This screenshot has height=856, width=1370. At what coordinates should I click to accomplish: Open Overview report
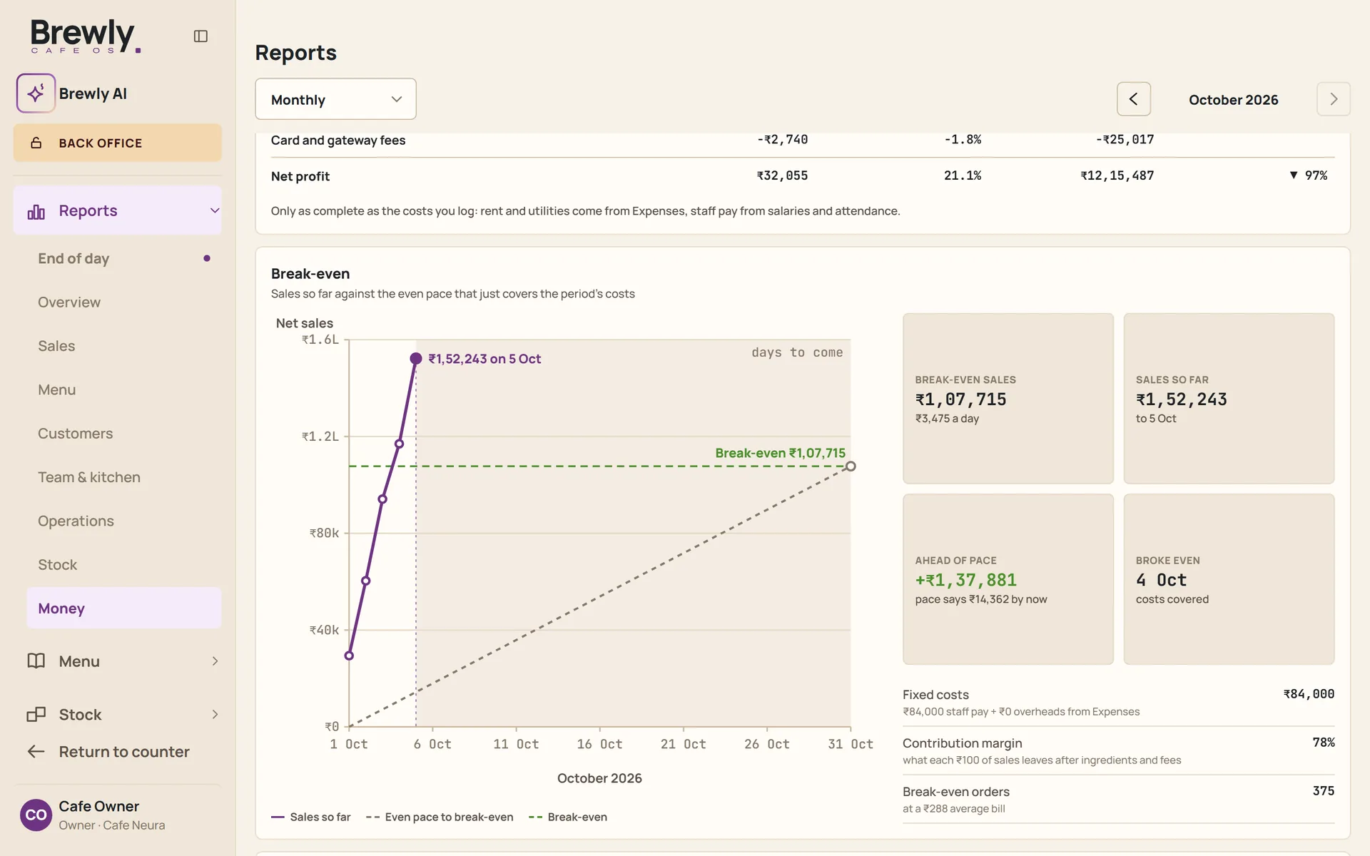(124, 302)
